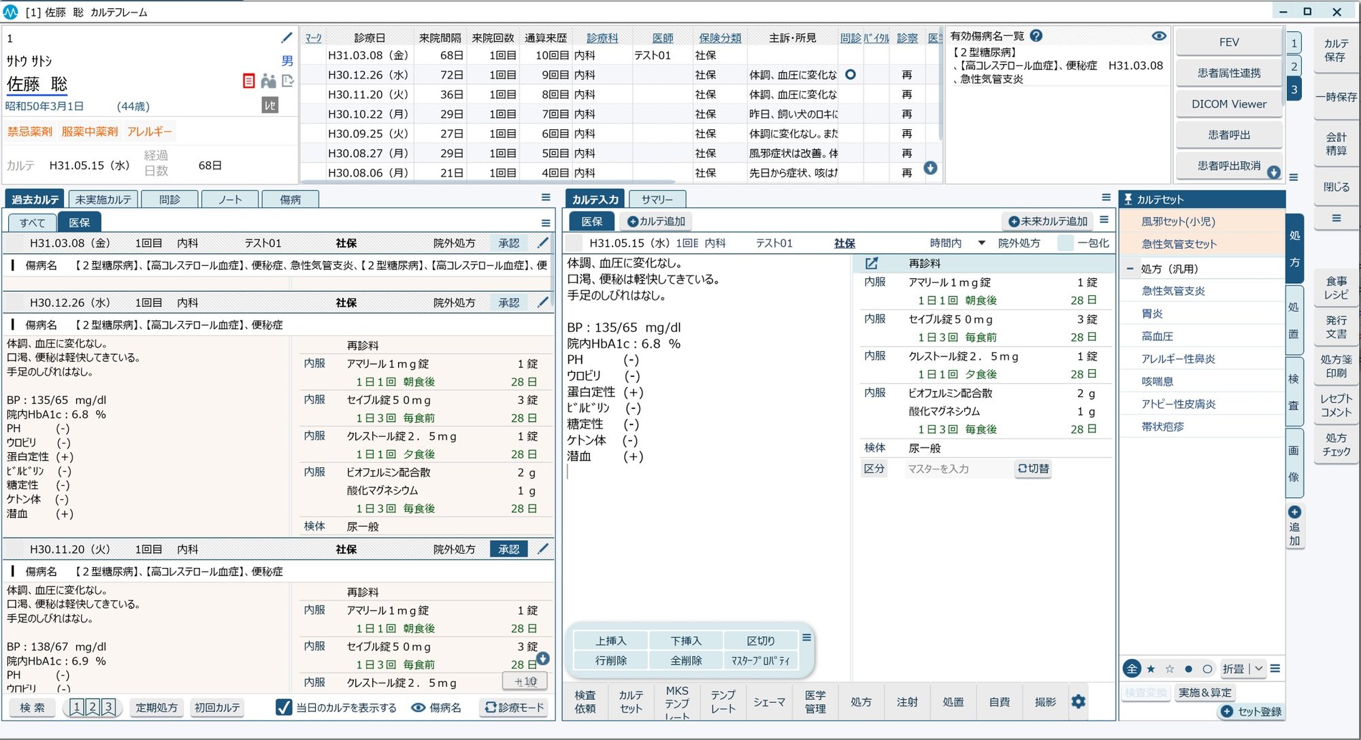Click the circle mark on the H30.12.26 visit row
1361x740 pixels.
[850, 74]
